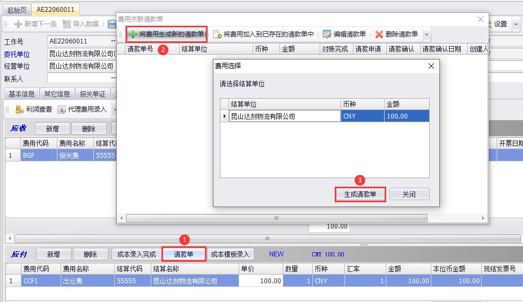Open 利润查看 in main toolbar

pos(34,109)
